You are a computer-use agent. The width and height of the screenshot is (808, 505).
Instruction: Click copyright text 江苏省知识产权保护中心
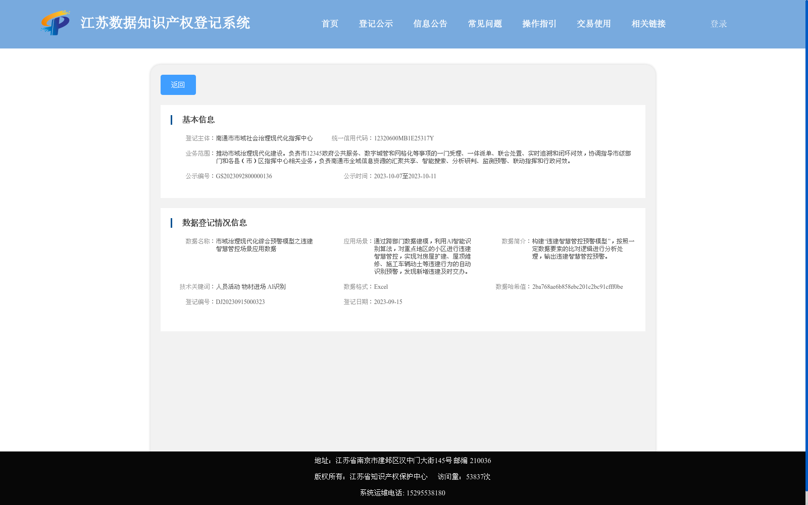pyautogui.click(x=388, y=477)
